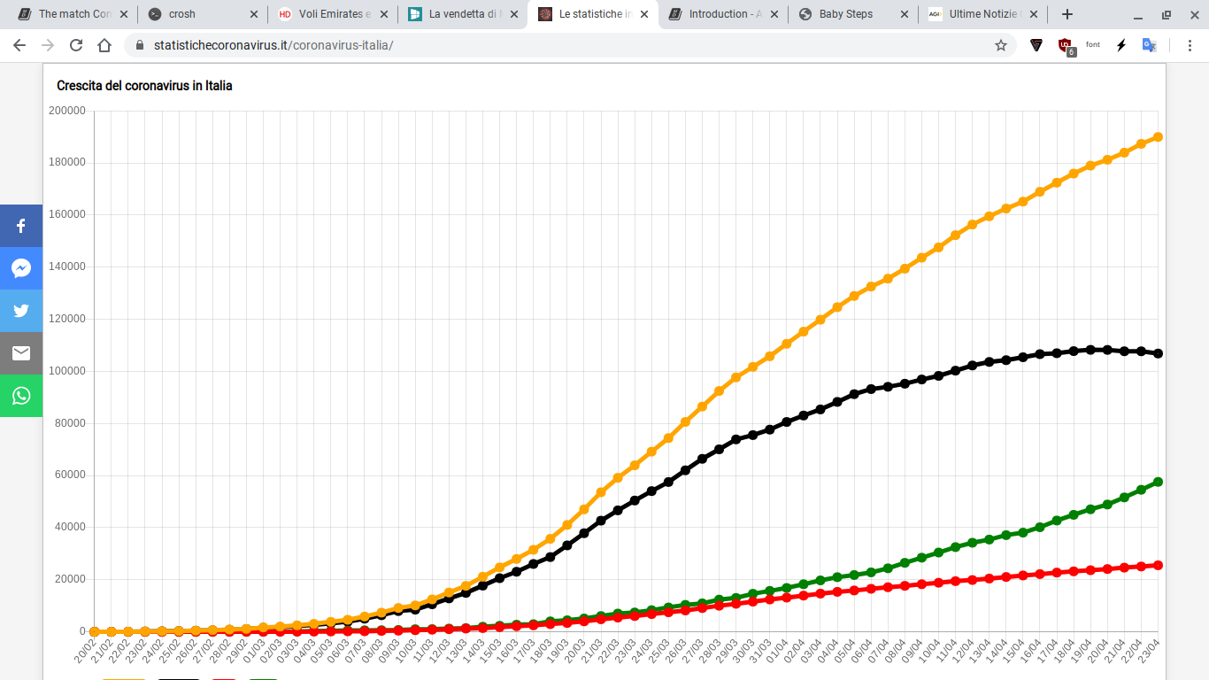Reload the page
The width and height of the screenshot is (1209, 680).
(x=76, y=45)
